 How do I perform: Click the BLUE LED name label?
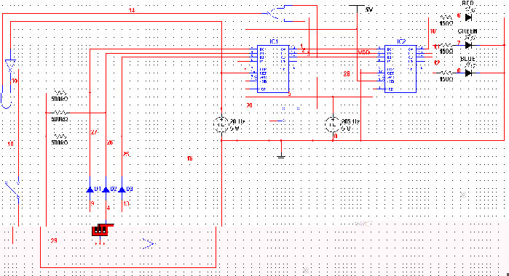tap(467, 59)
